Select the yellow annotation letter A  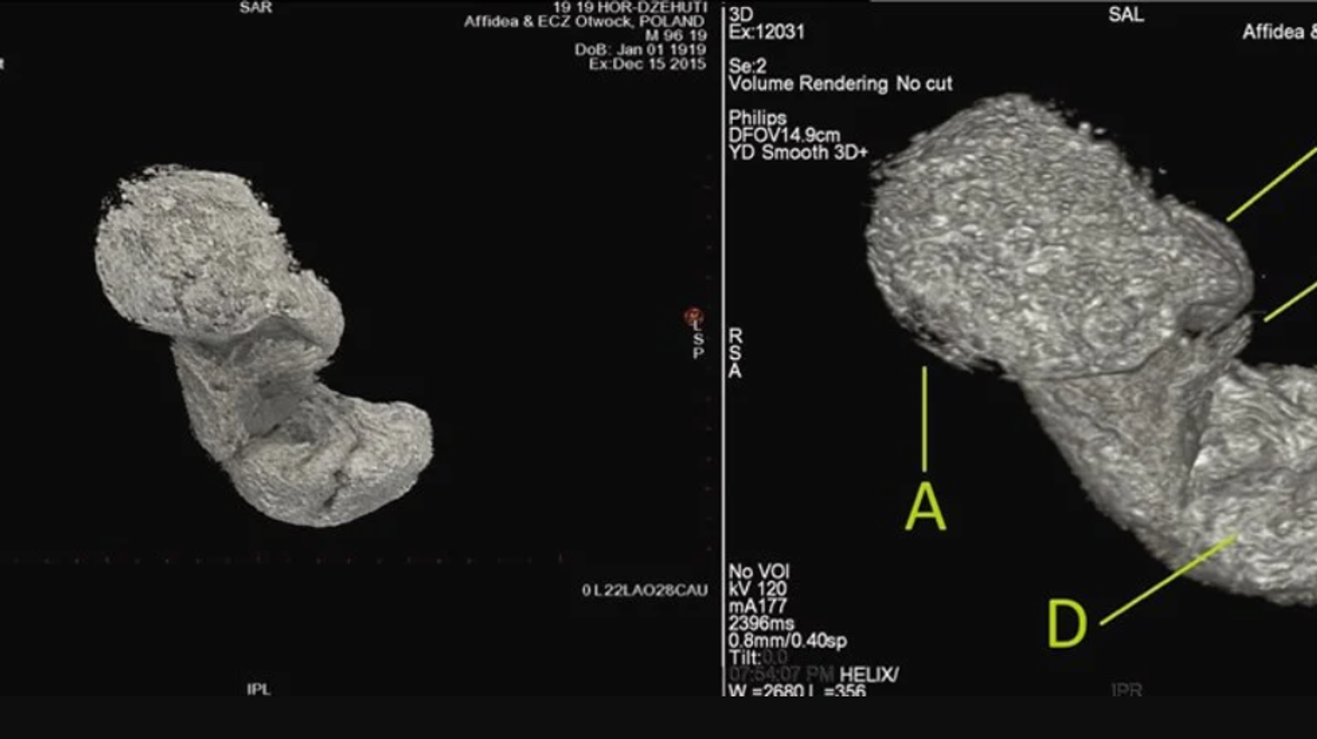(x=925, y=506)
